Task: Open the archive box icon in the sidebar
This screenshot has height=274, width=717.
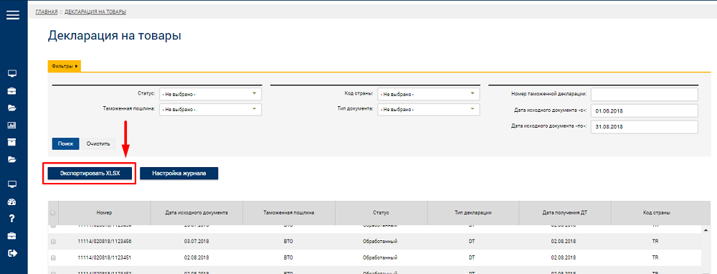Action: pyautogui.click(x=12, y=142)
